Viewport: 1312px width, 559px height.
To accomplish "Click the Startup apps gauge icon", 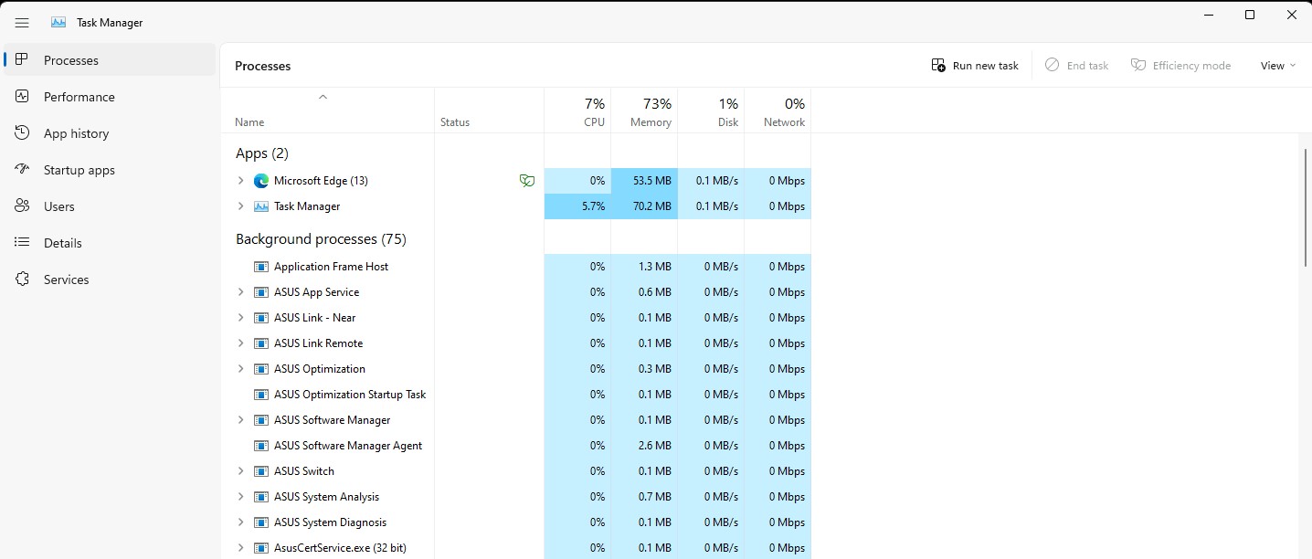I will point(23,170).
